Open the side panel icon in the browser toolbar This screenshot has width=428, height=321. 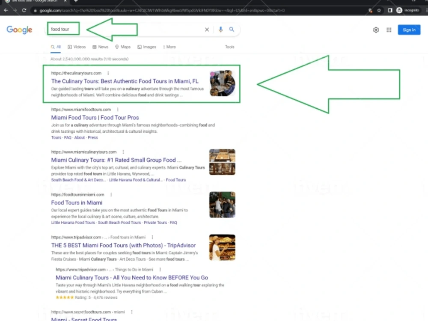click(390, 10)
